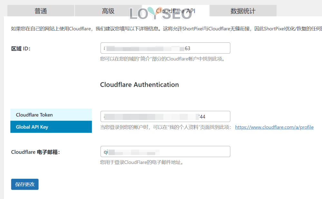The width and height of the screenshot is (322, 199).
Task: Choose the Global API Key authentication option
Action: [51, 127]
